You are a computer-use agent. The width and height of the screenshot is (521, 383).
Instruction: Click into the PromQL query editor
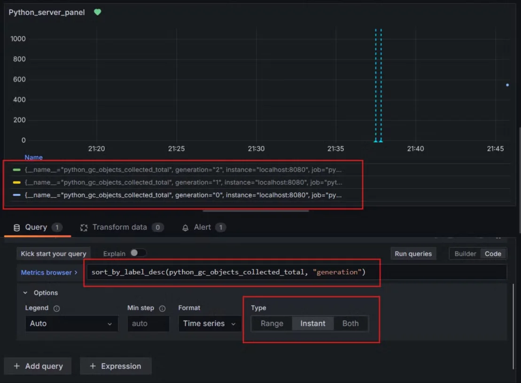[x=296, y=272]
